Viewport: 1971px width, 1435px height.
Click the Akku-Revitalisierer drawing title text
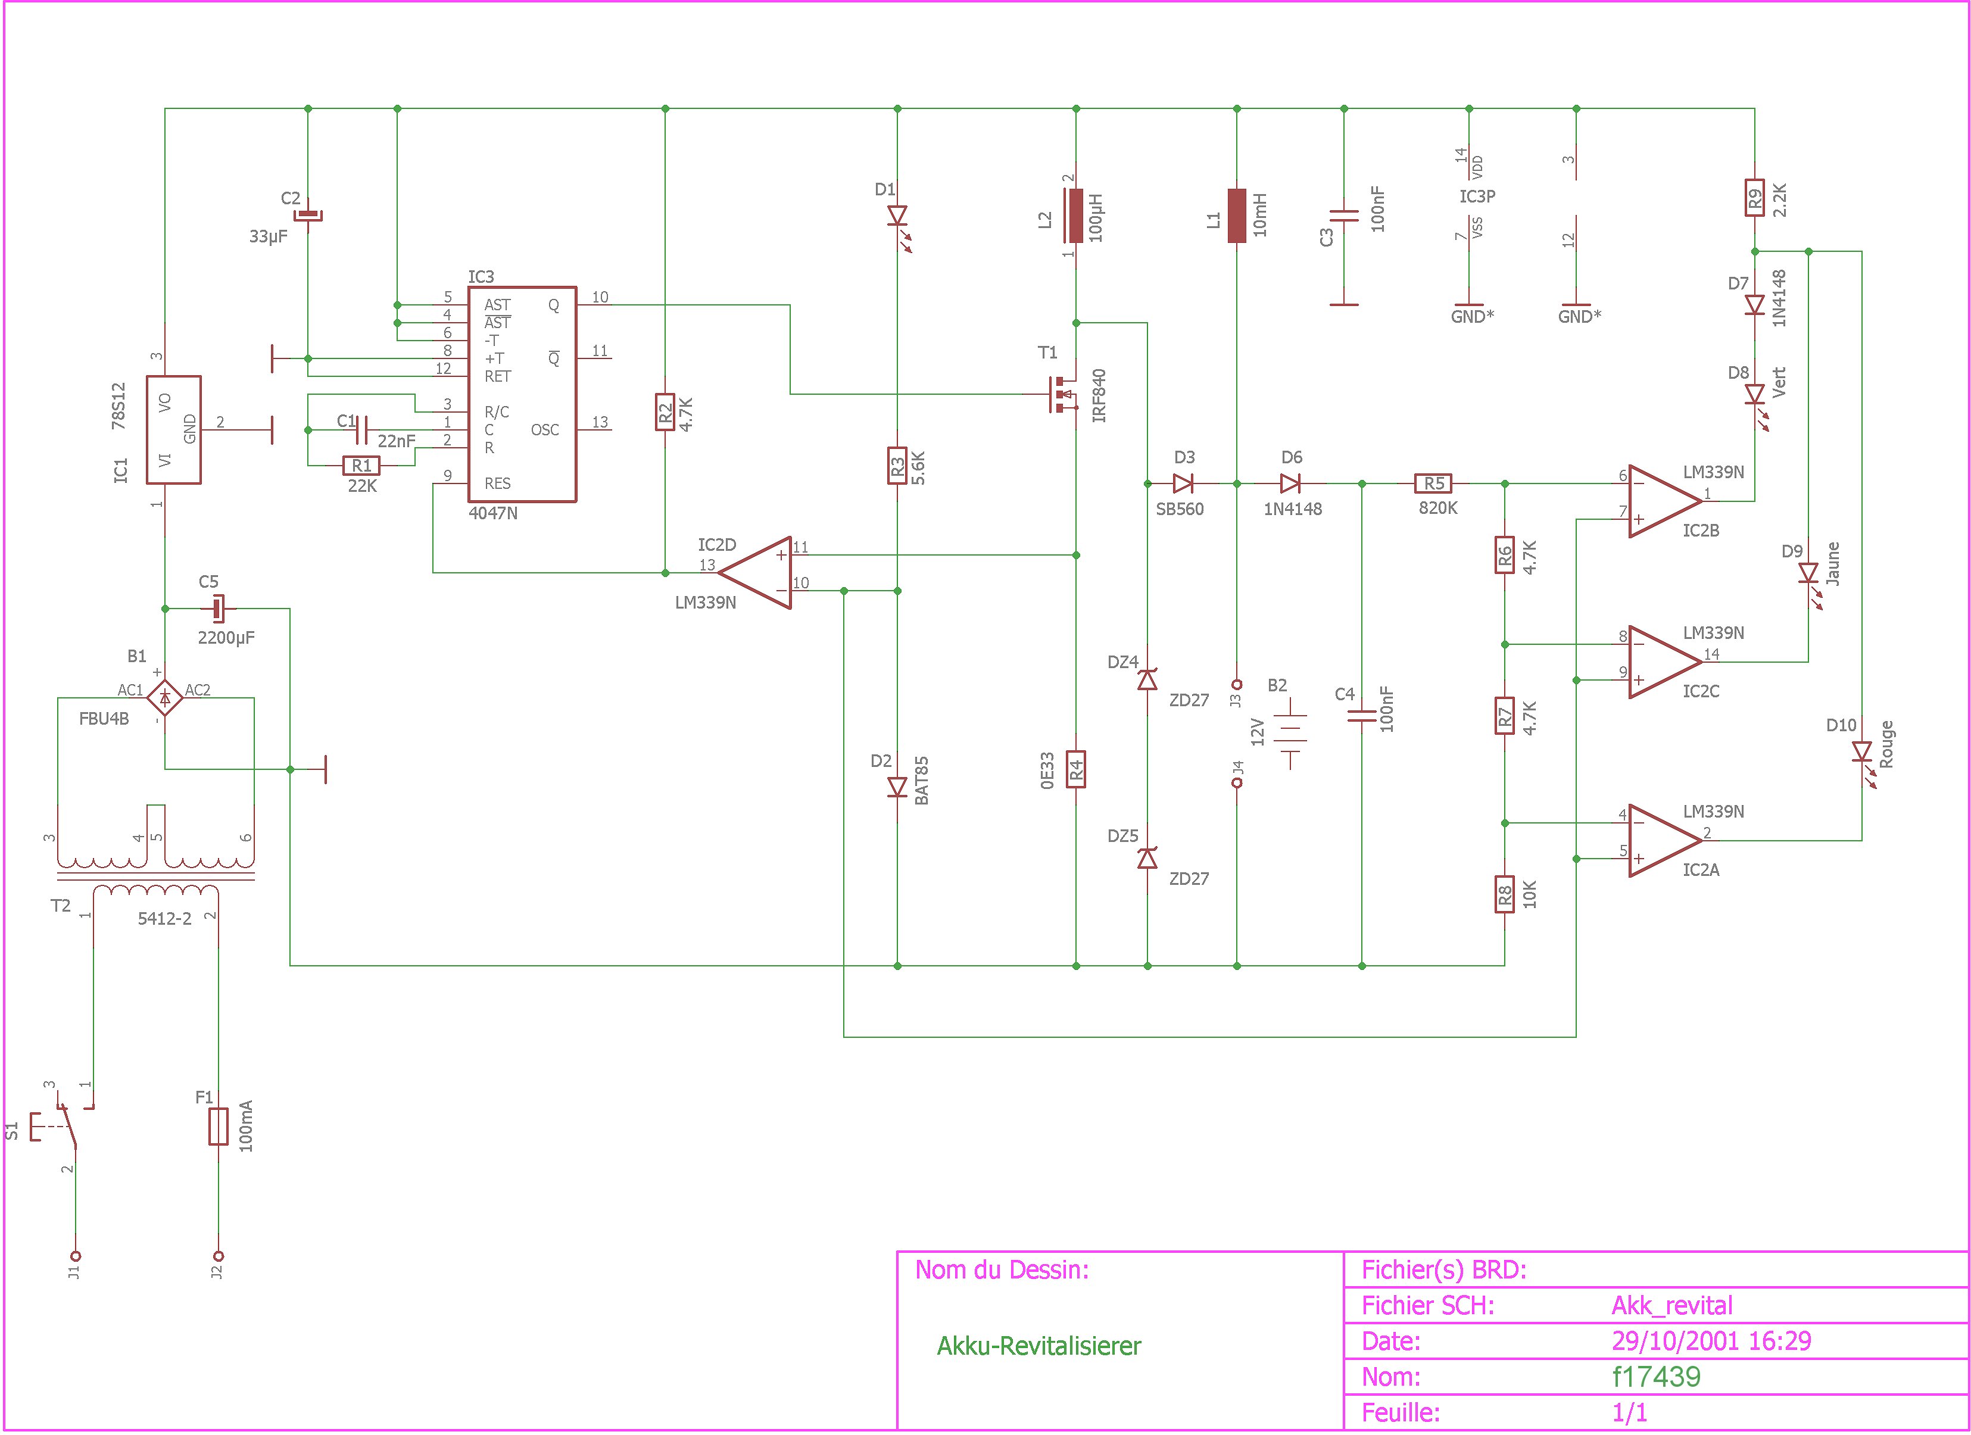point(1038,1346)
